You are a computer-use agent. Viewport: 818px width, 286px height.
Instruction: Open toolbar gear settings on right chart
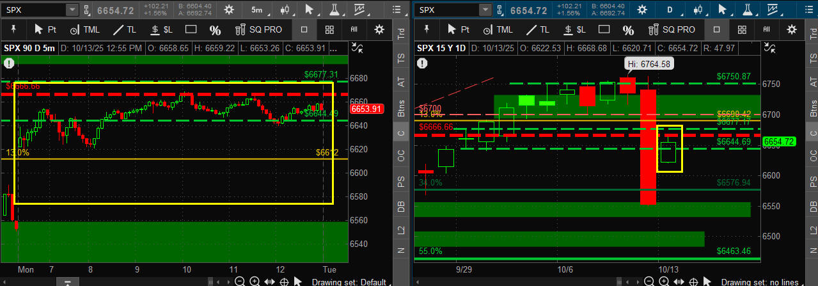tap(792, 29)
